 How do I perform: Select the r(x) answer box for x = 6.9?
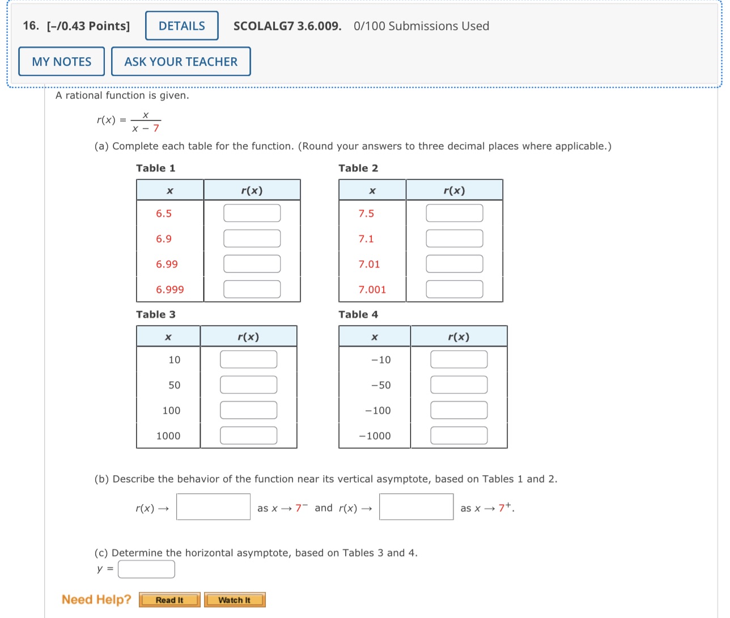[252, 238]
